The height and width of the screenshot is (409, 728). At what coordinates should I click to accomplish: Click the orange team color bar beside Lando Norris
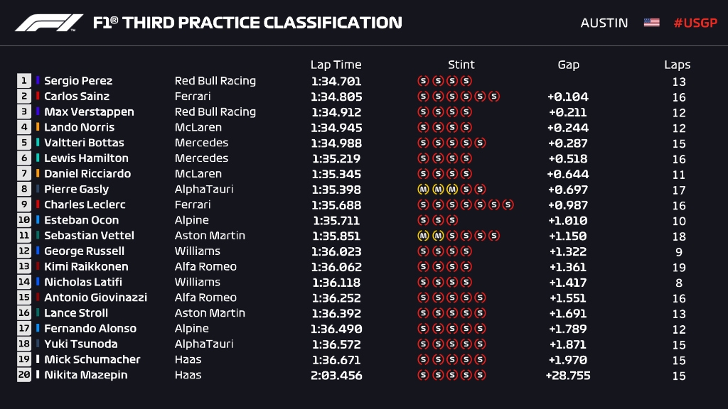(38, 128)
